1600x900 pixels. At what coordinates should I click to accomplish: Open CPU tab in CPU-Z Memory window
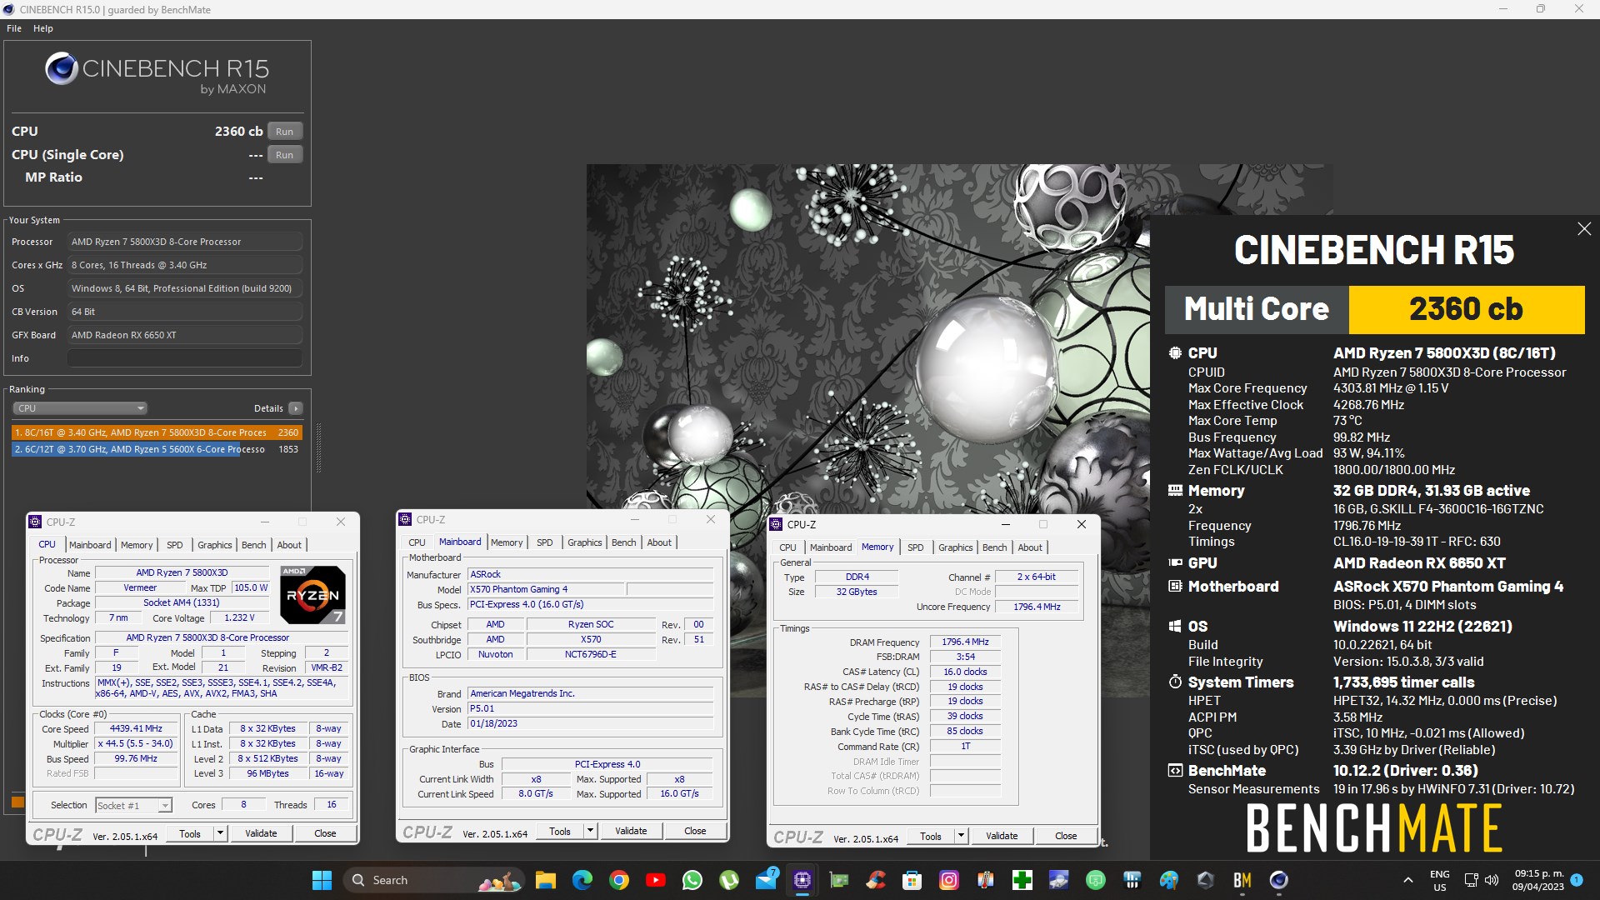[x=788, y=547]
